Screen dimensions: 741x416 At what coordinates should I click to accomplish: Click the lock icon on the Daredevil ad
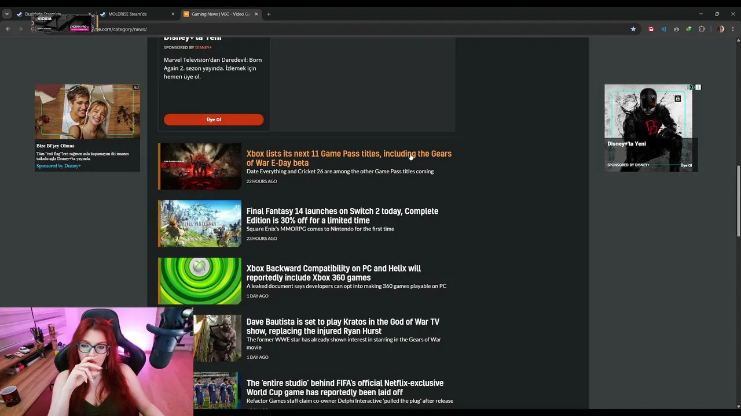point(678,99)
